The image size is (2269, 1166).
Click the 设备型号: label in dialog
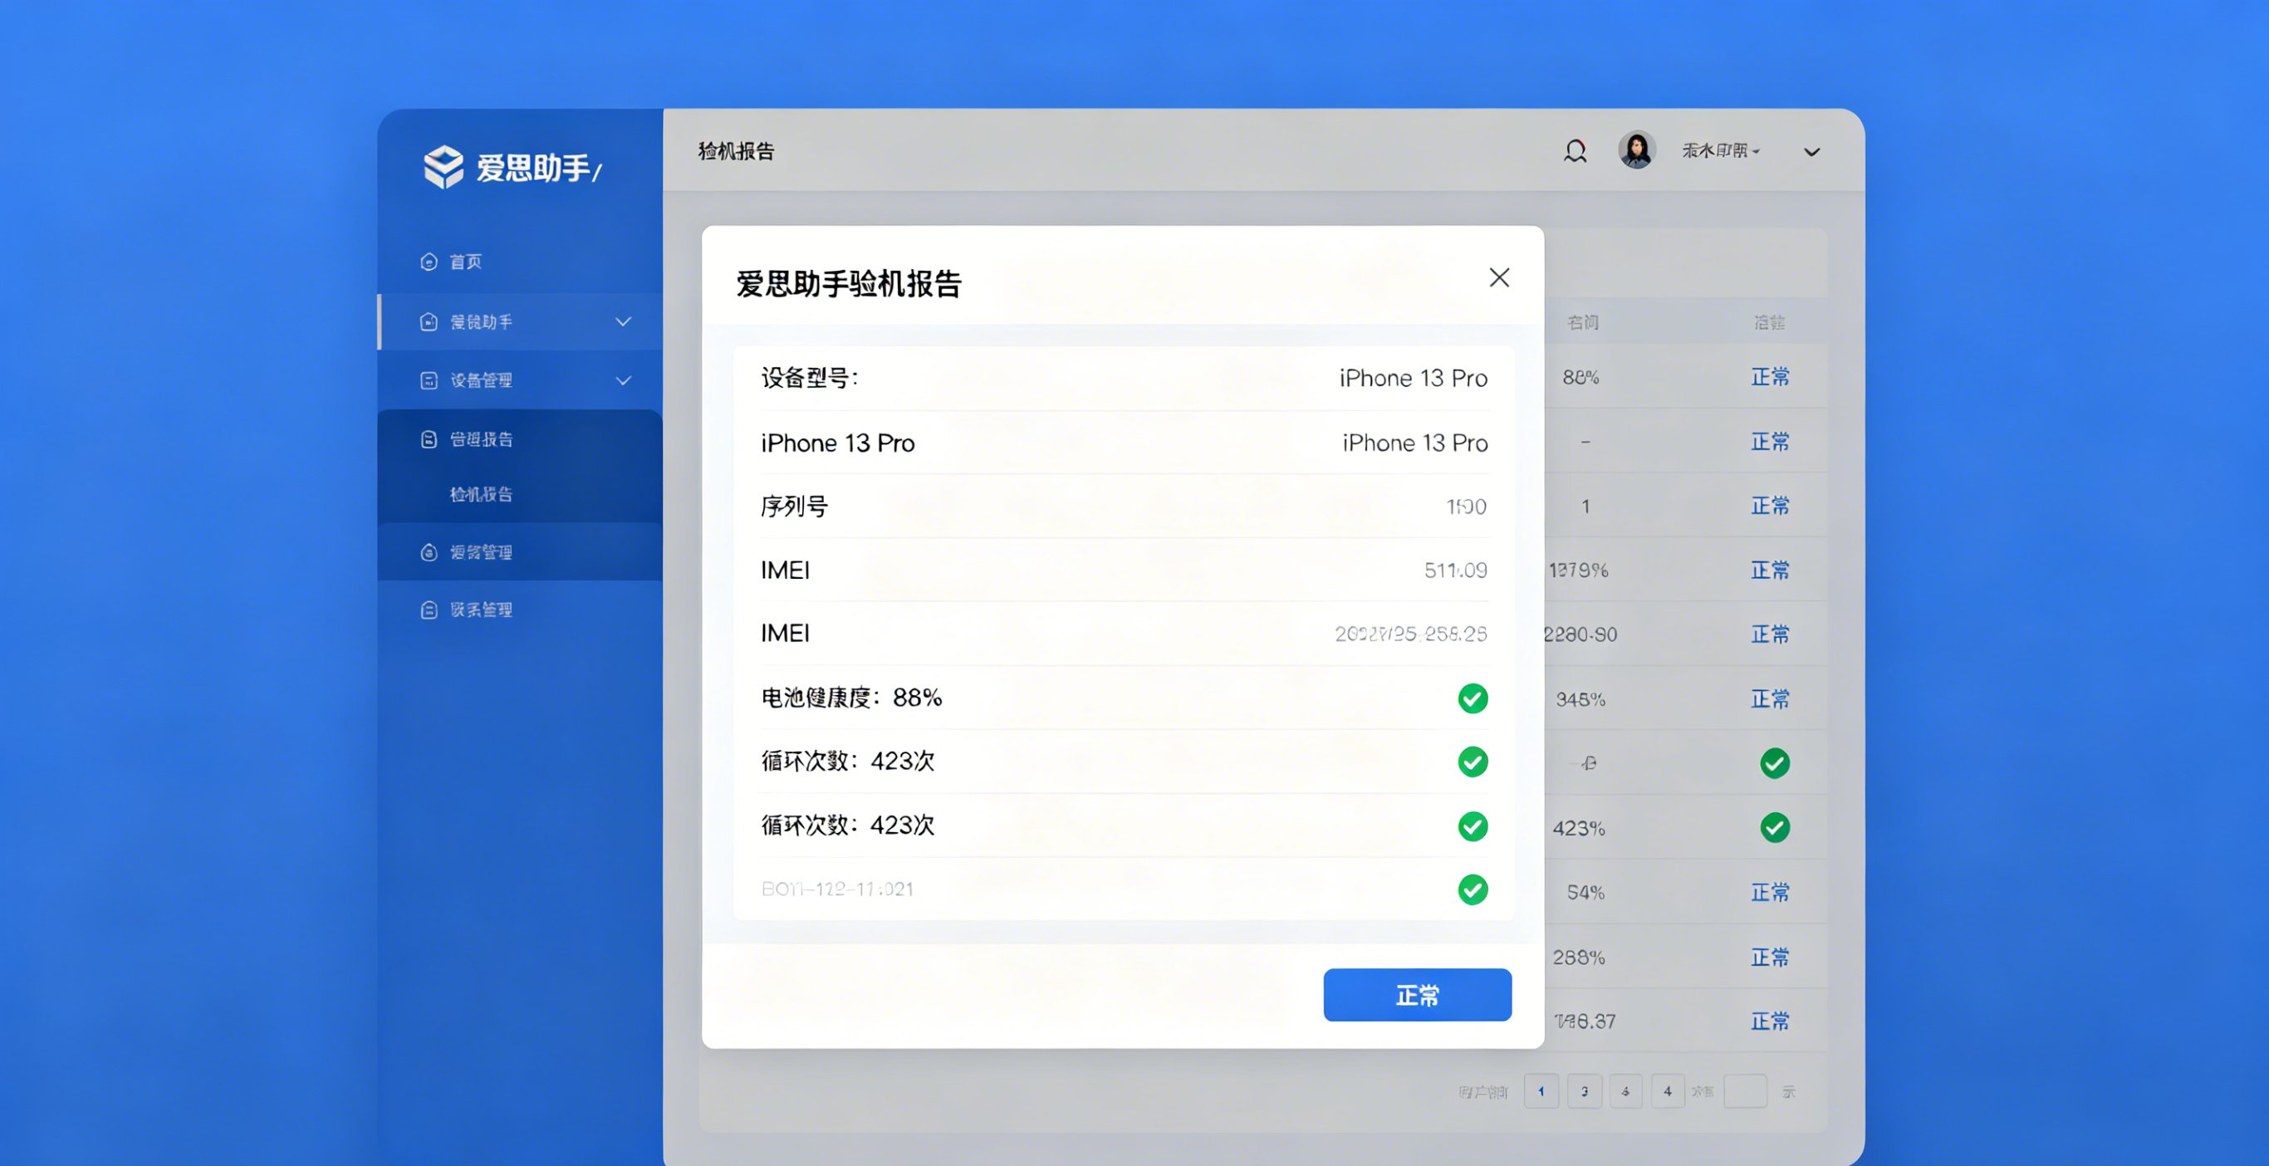coord(810,378)
